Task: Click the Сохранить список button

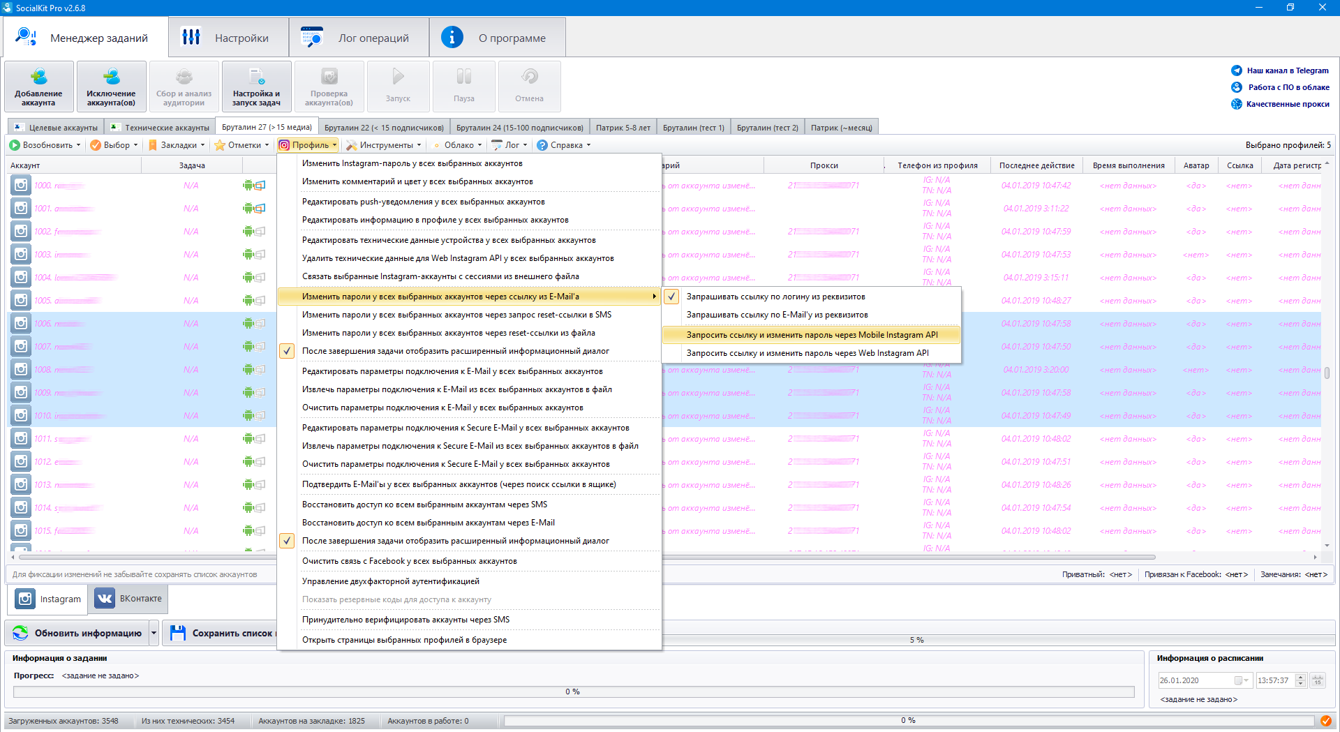Action: tap(221, 633)
